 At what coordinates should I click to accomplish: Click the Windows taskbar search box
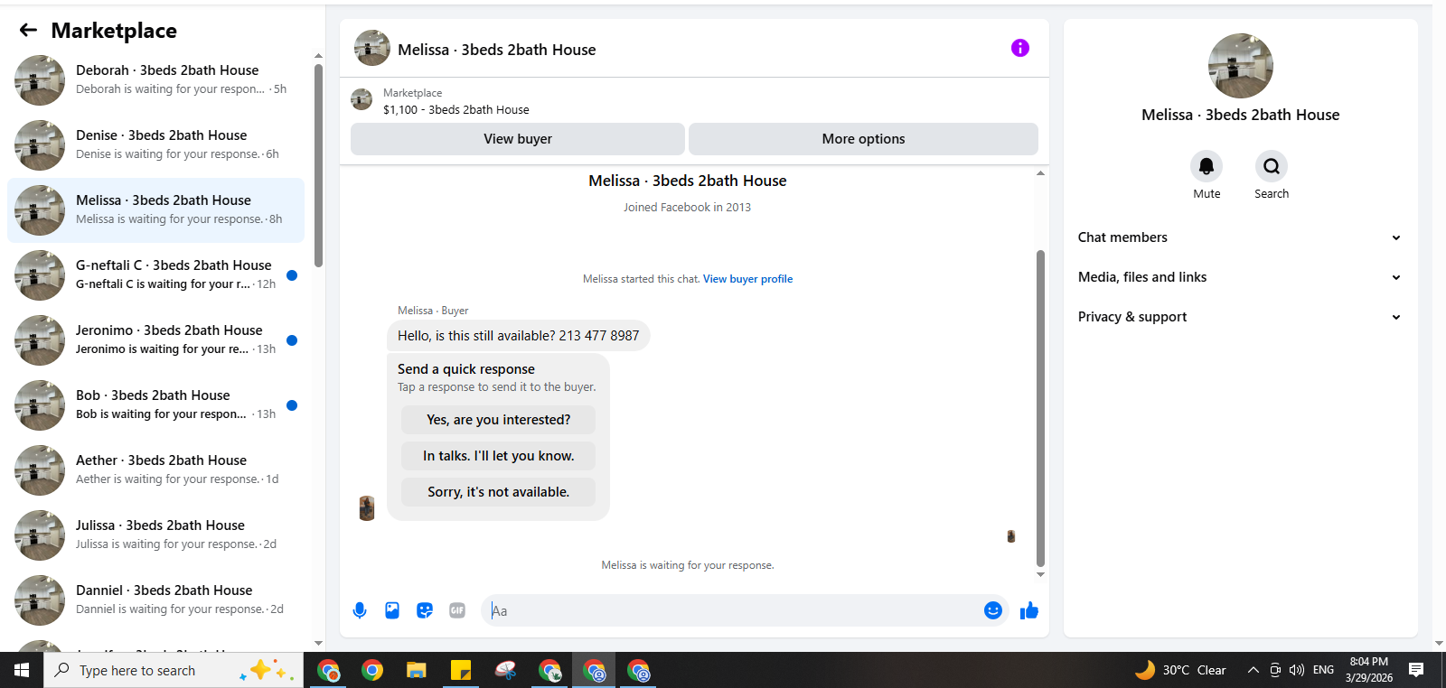[x=174, y=670]
